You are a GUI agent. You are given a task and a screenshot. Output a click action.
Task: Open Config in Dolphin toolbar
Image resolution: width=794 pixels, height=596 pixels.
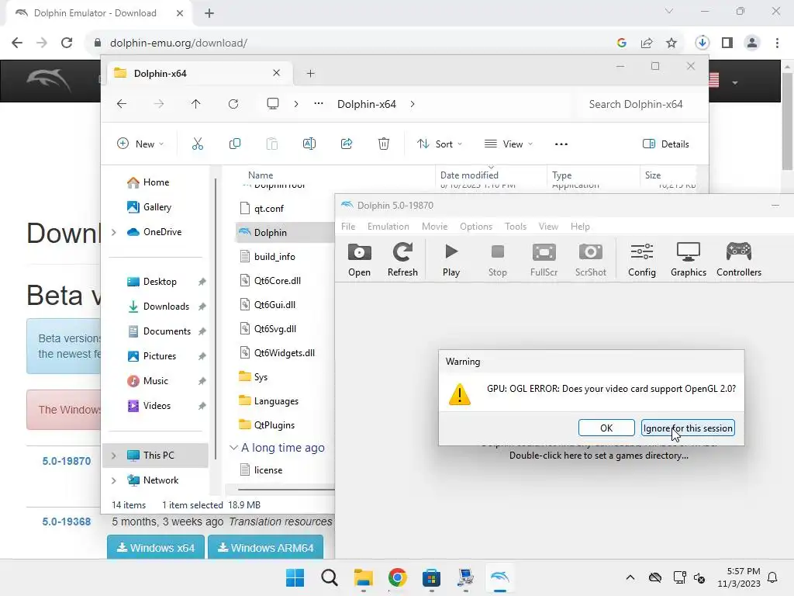click(x=641, y=259)
